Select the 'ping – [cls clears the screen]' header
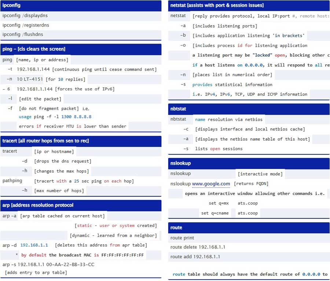330x281 pixels. tap(81, 49)
